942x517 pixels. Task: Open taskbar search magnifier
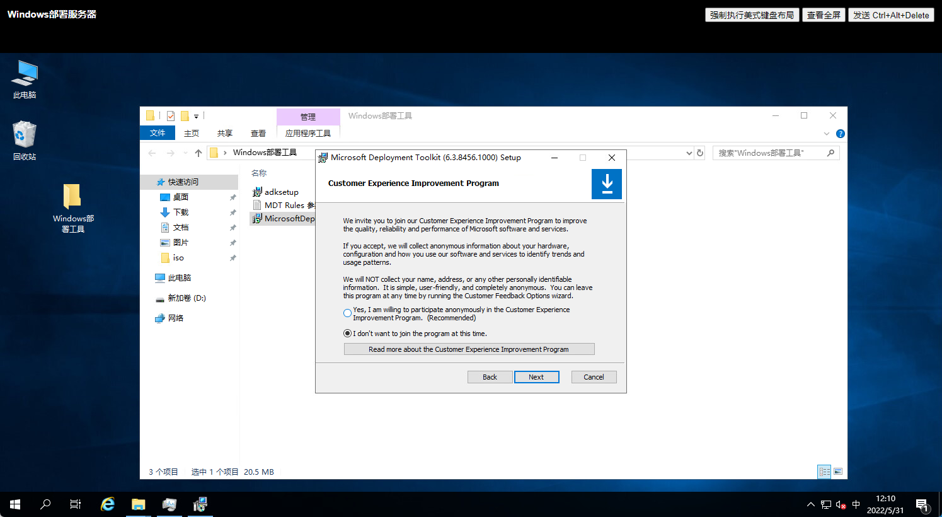click(x=45, y=504)
